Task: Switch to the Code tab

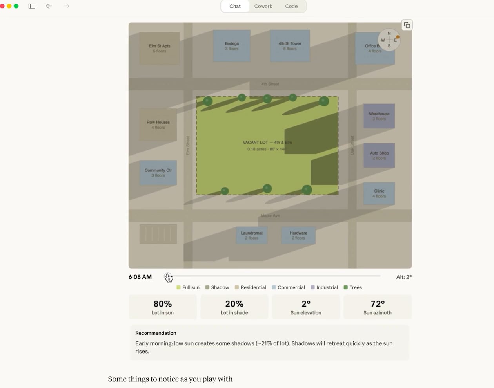Action: [291, 6]
